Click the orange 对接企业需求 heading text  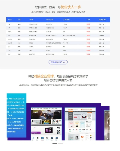click(44, 76)
